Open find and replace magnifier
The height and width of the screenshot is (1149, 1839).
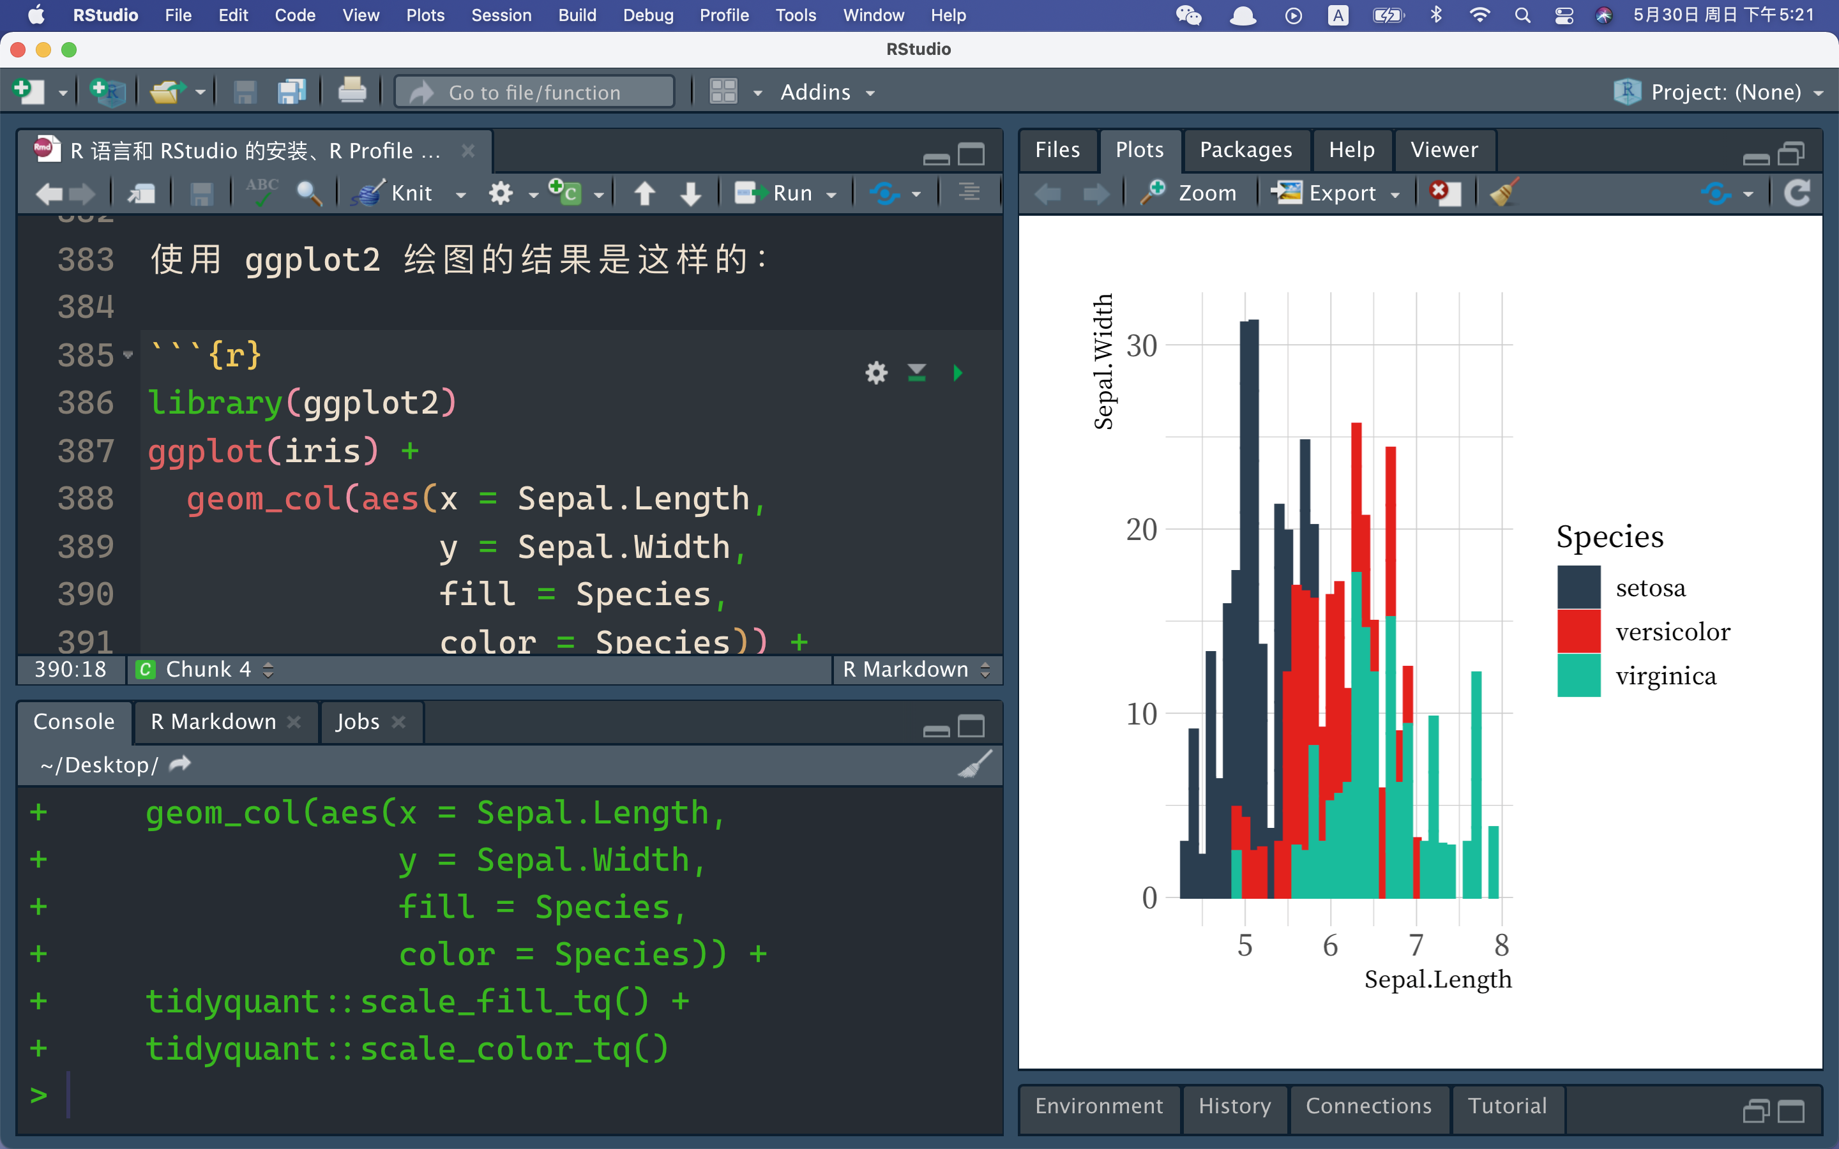tap(308, 193)
